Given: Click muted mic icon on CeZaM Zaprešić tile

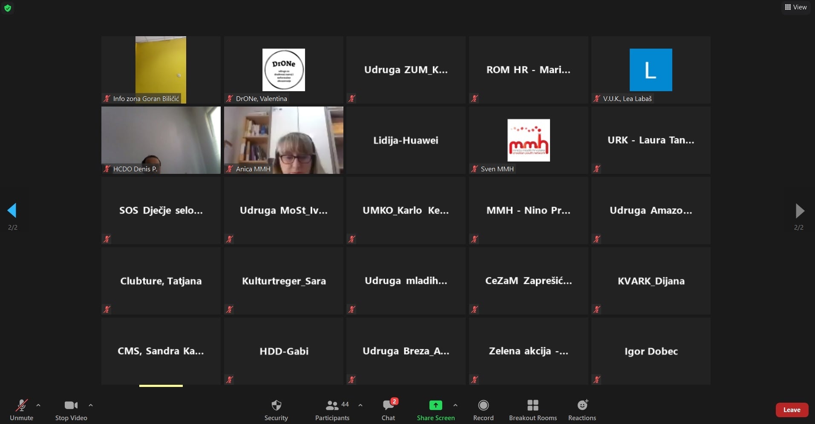Looking at the screenshot, I should (475, 309).
